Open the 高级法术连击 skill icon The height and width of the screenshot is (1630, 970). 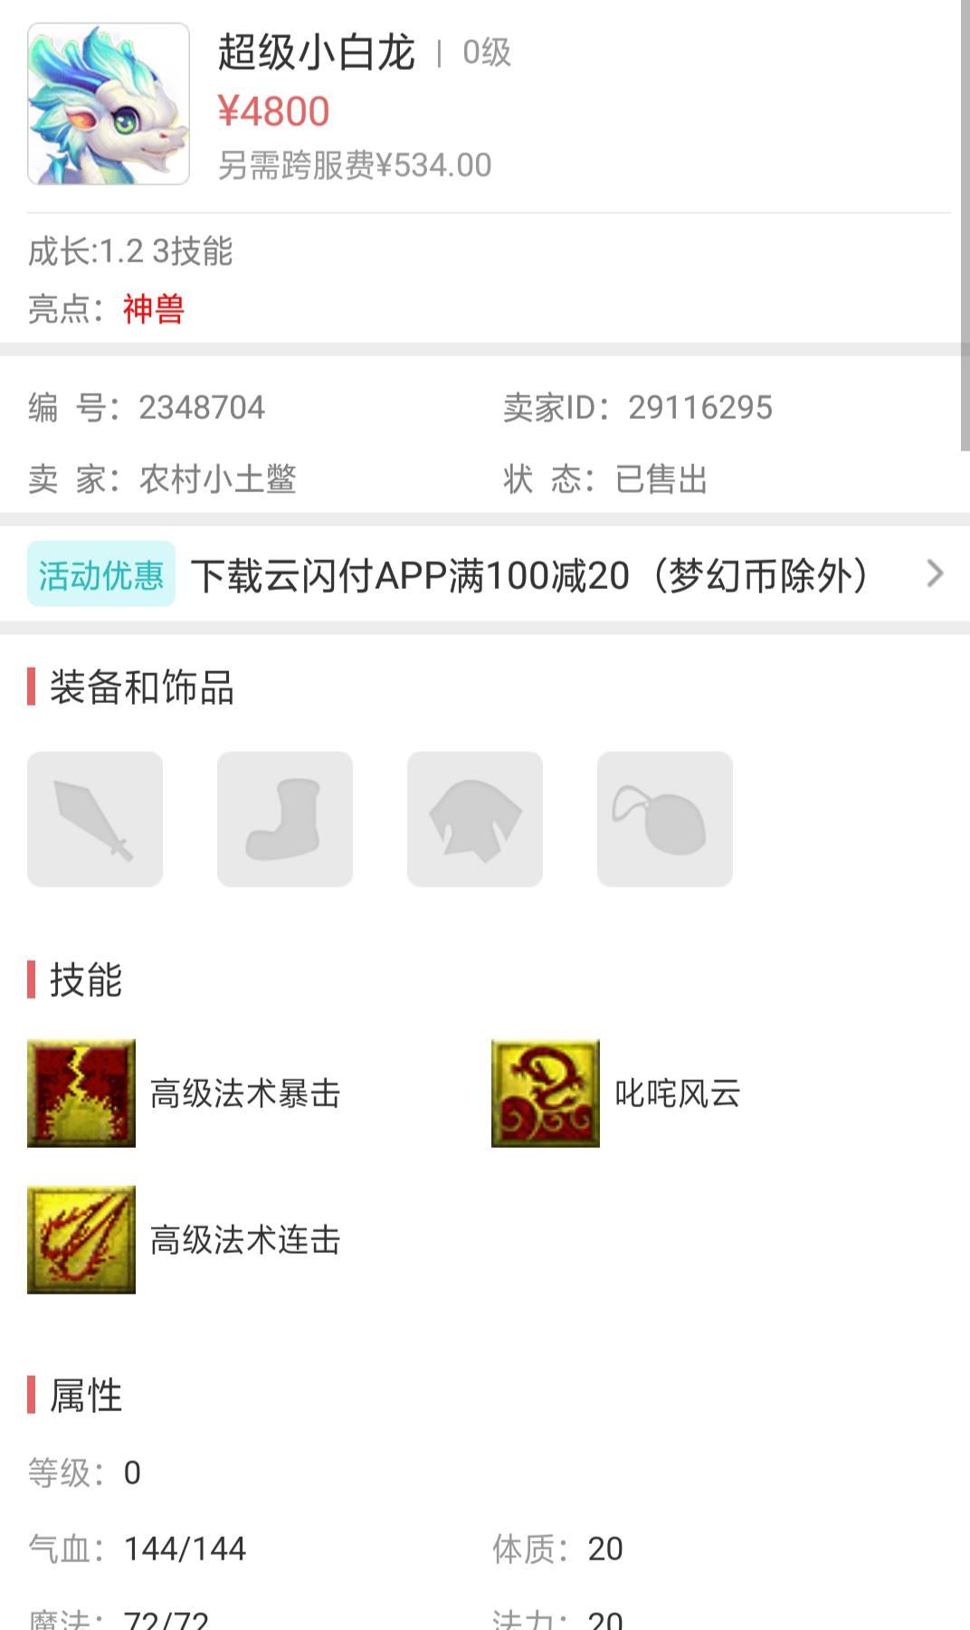click(x=81, y=1239)
